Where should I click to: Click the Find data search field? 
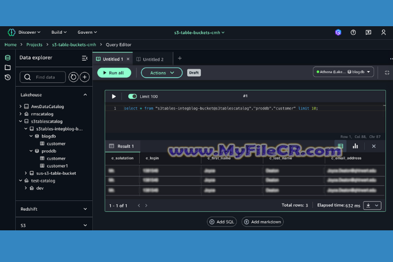pyautogui.click(x=43, y=77)
